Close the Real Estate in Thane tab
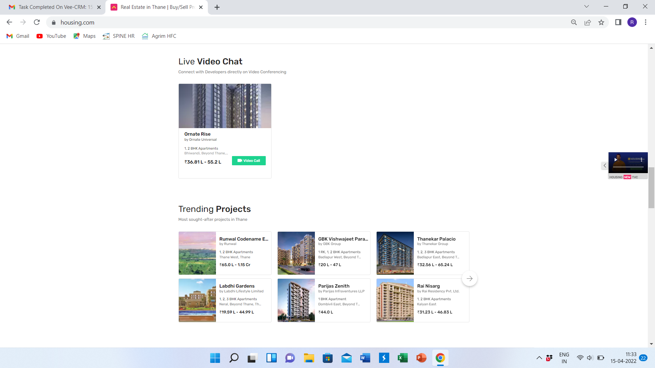This screenshot has height=368, width=655. pyautogui.click(x=201, y=7)
